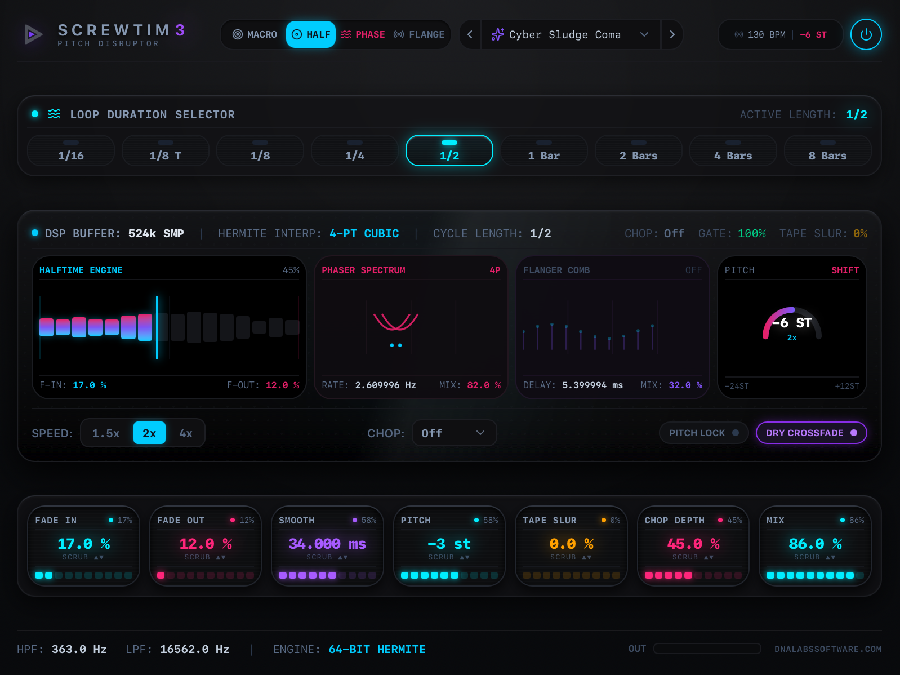
Task: Click the 4-PT CUBIC interpolation value
Action: [x=364, y=233]
